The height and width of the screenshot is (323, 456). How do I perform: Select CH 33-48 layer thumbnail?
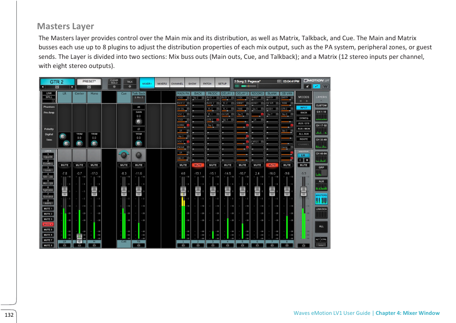point(321,143)
